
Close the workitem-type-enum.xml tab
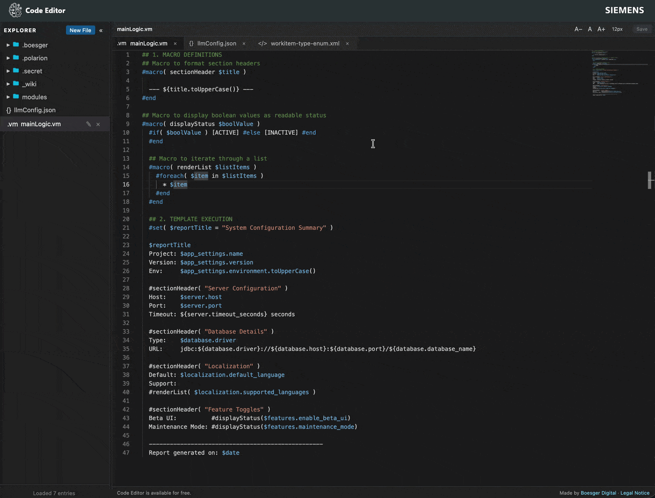pos(347,44)
